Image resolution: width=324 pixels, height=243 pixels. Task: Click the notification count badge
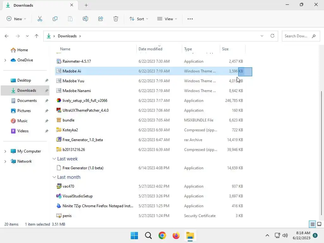[x=315, y=235]
